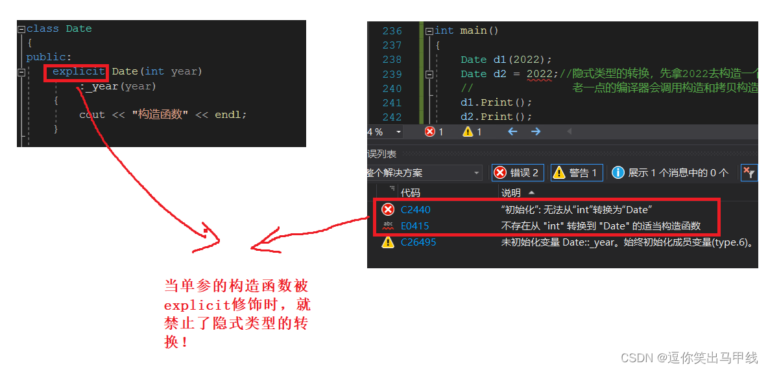Viewport: 768px width, 370px height.
Task: Toggle the 警告 1 warnings filter
Action: coord(577,173)
